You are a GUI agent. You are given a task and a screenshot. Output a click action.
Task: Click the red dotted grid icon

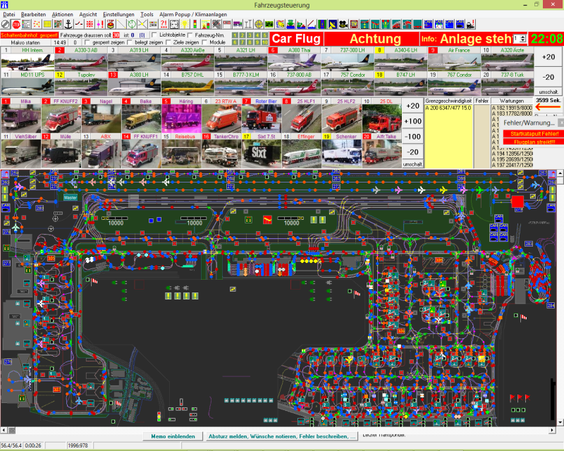(x=90, y=25)
